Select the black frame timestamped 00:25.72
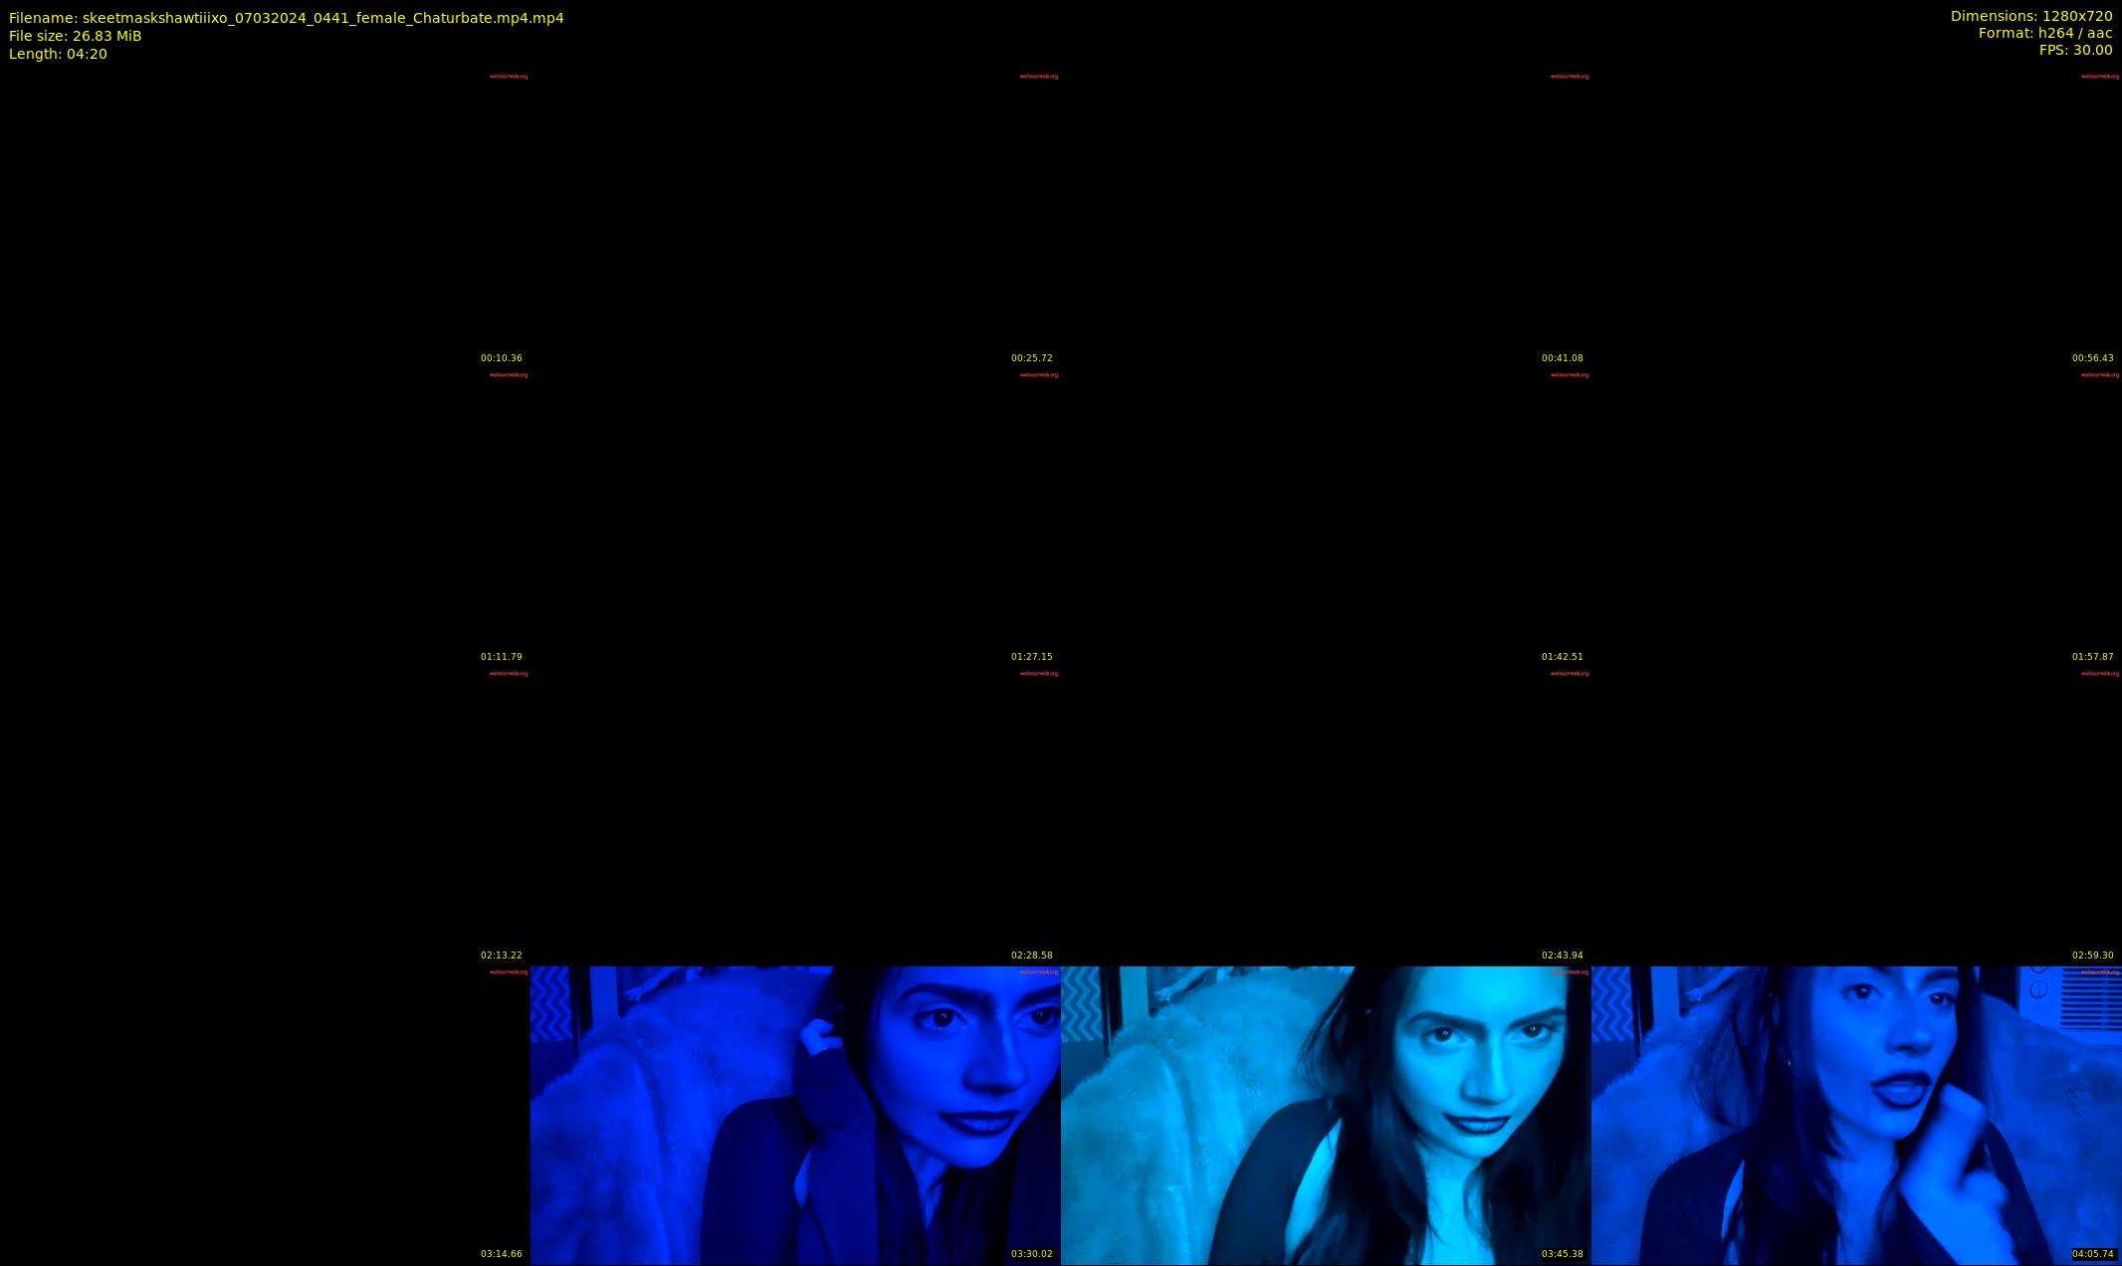Viewport: 2122px width, 1266px height. point(795,219)
